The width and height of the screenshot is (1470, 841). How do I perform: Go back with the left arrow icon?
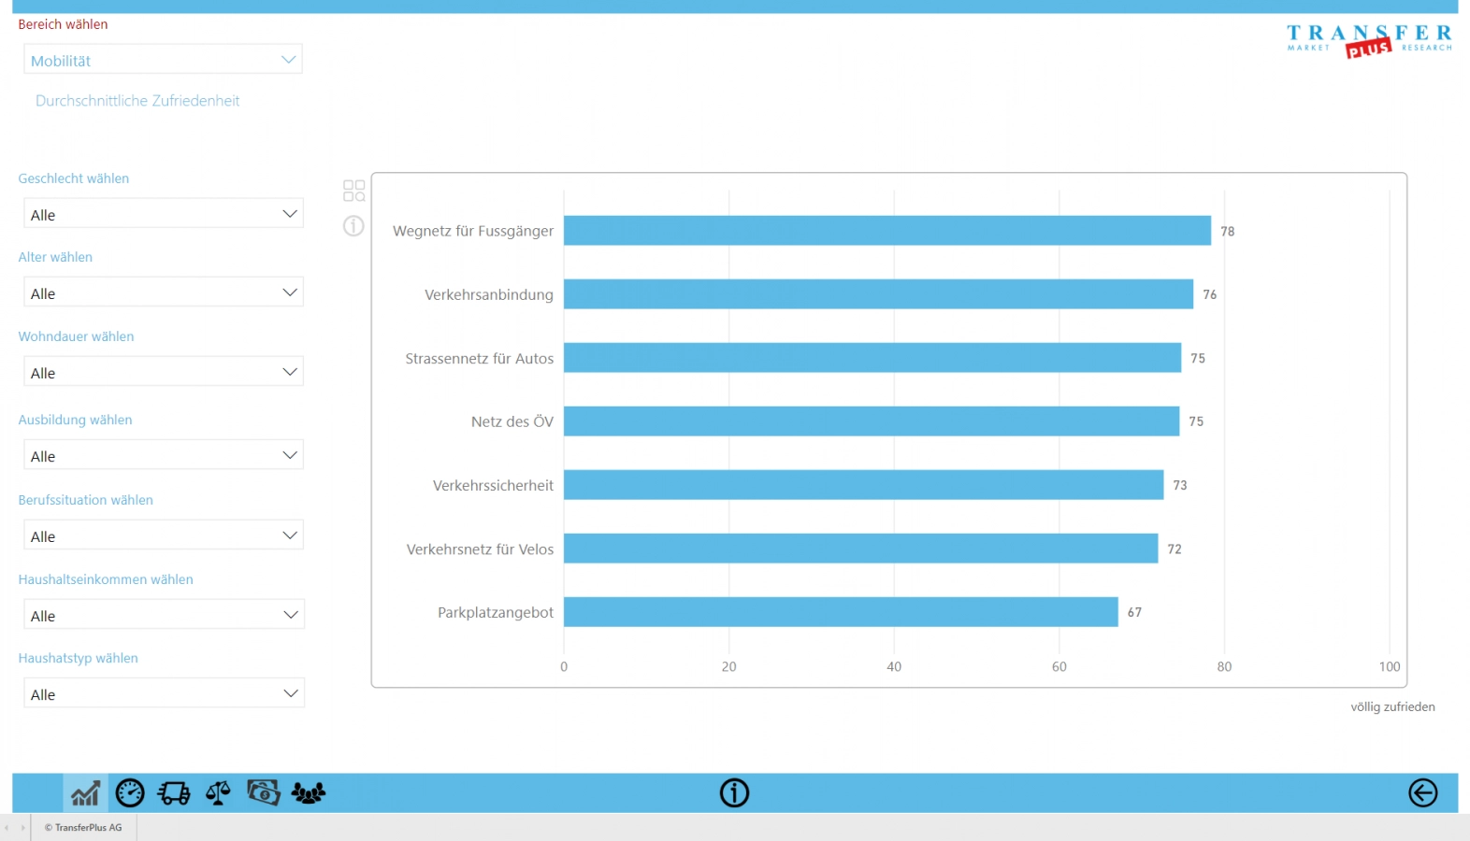(x=1422, y=793)
